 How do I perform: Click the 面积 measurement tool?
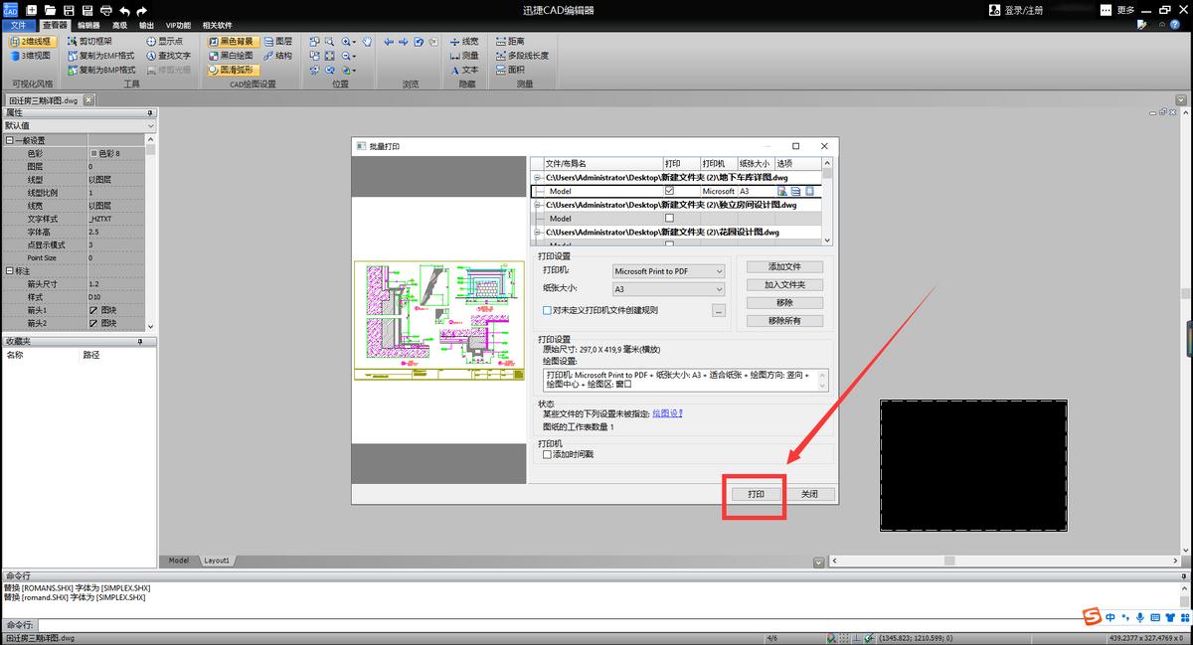coord(514,70)
